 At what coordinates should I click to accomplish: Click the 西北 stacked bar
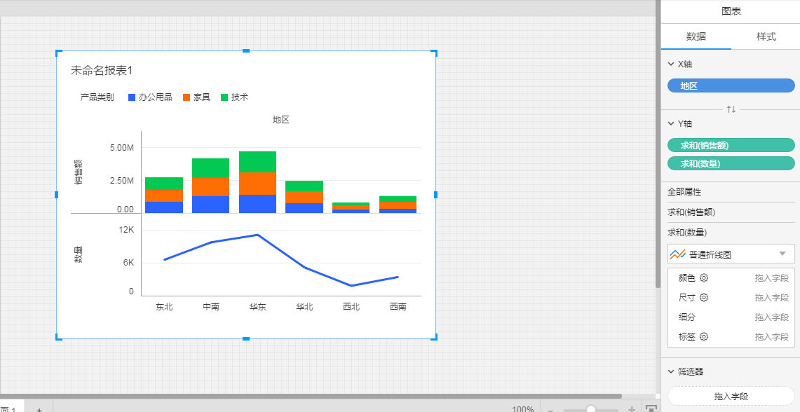tap(351, 207)
